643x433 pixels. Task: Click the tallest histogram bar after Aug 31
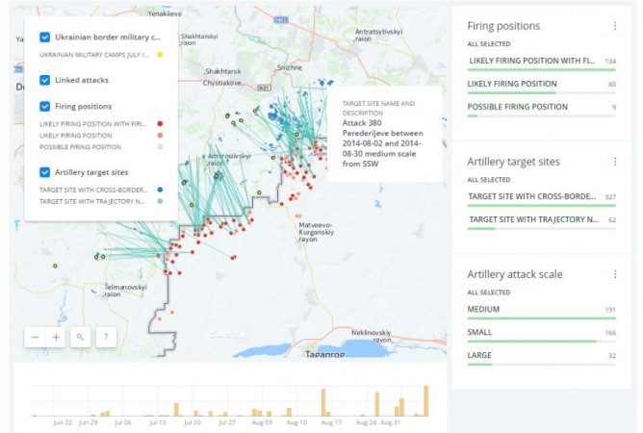(425, 400)
